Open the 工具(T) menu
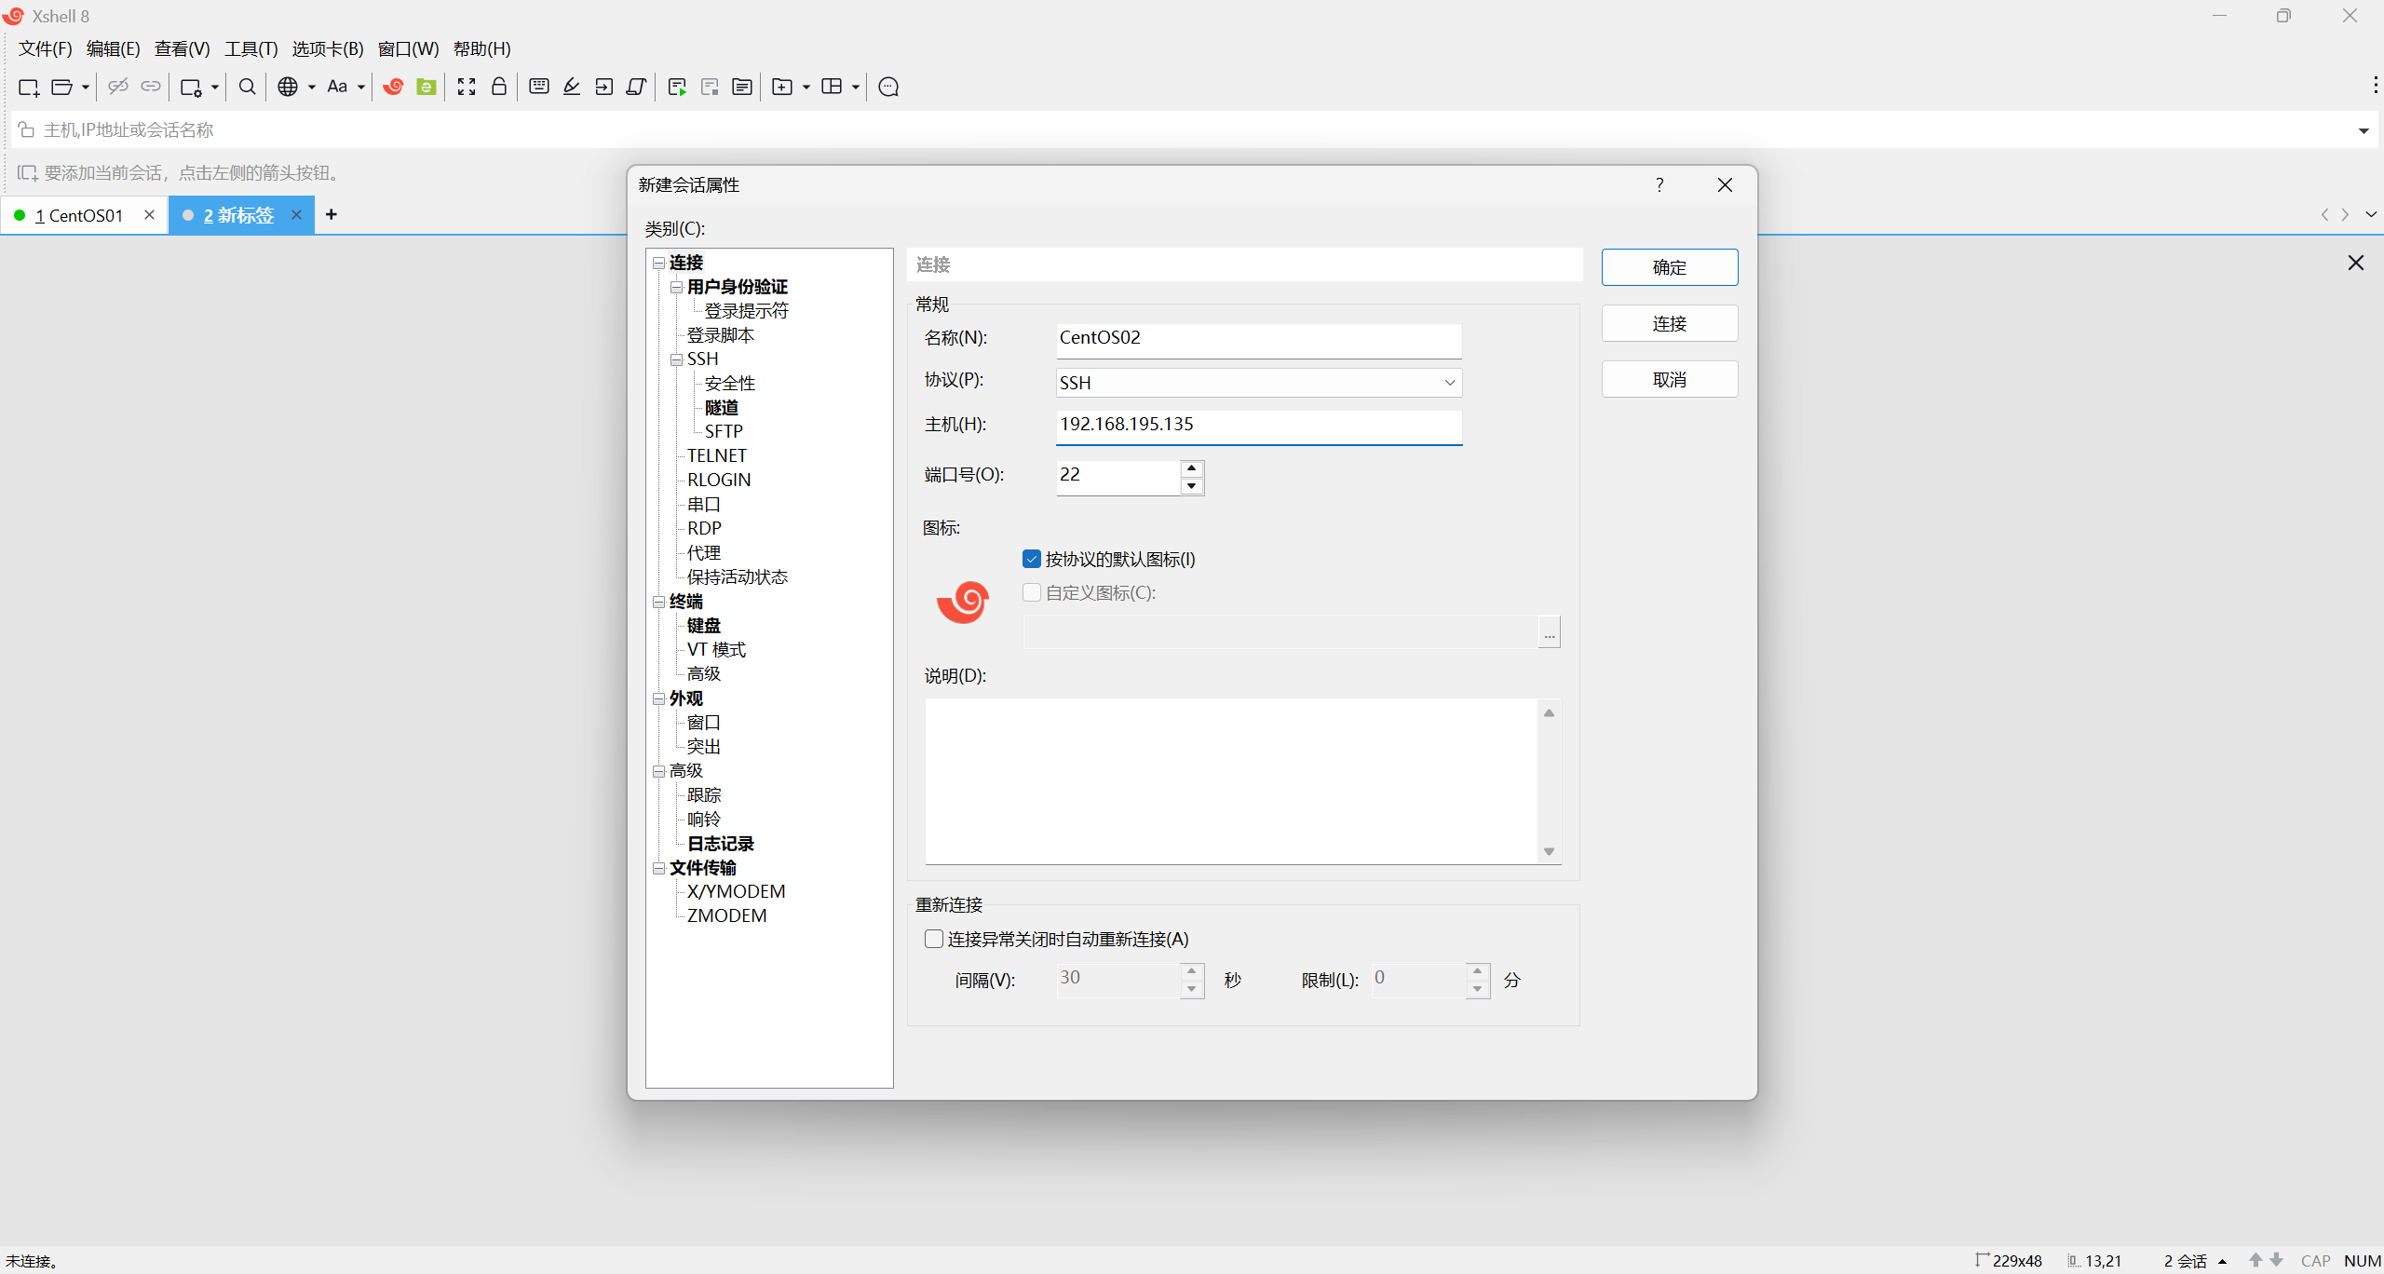The height and width of the screenshot is (1274, 2384). [x=251, y=48]
